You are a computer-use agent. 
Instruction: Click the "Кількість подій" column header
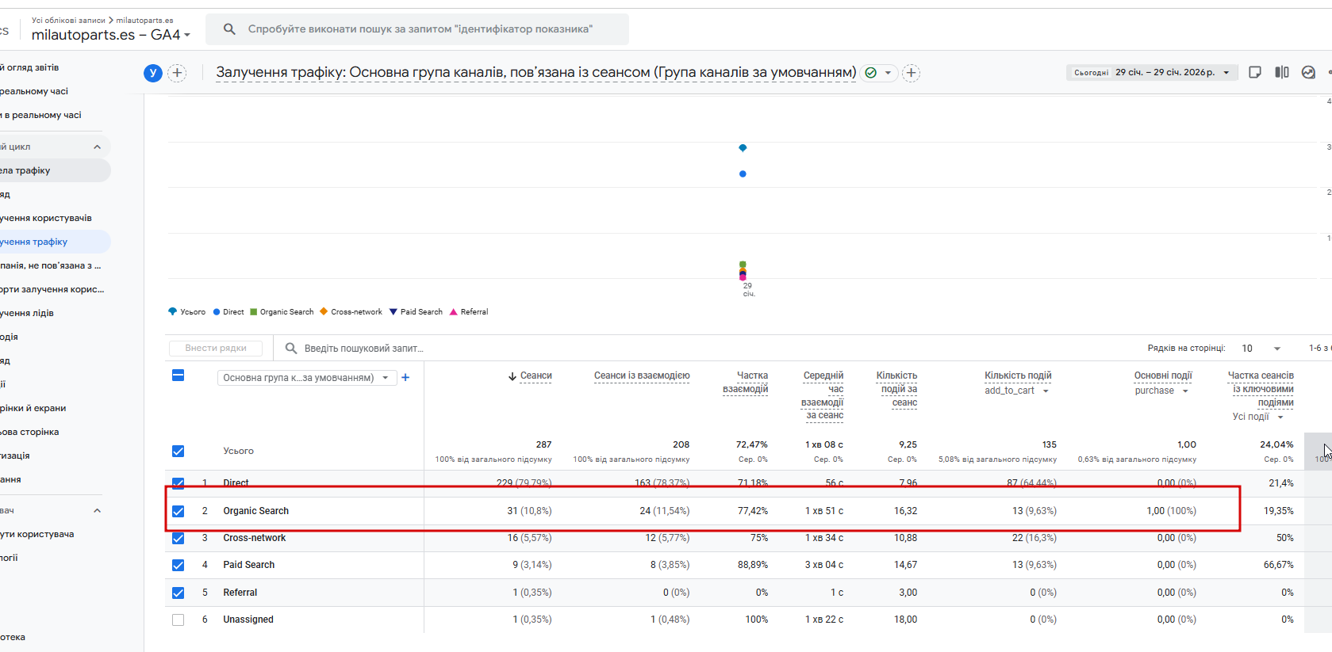1018,376
